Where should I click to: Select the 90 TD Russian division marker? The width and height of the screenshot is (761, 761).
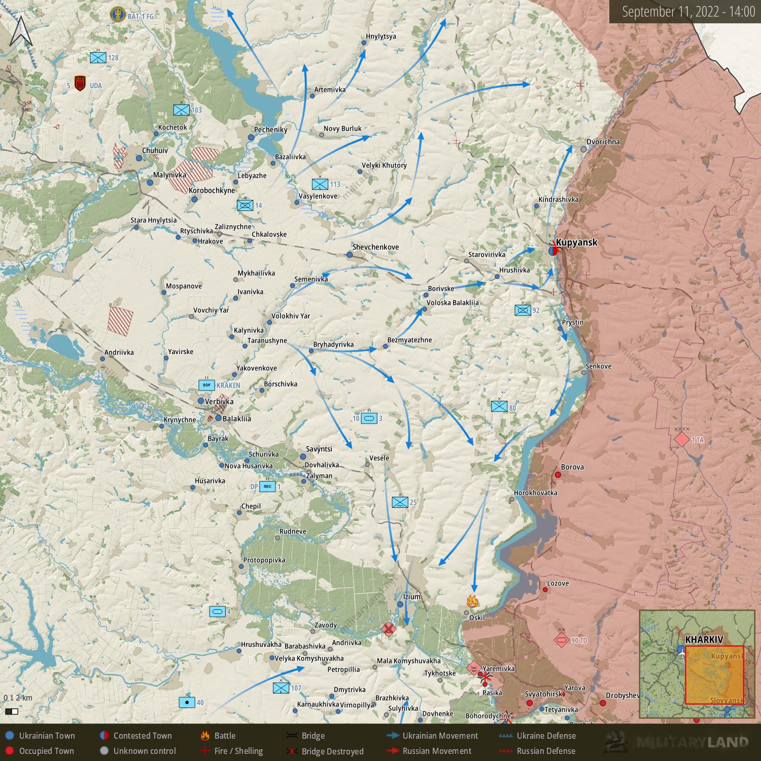pyautogui.click(x=561, y=640)
